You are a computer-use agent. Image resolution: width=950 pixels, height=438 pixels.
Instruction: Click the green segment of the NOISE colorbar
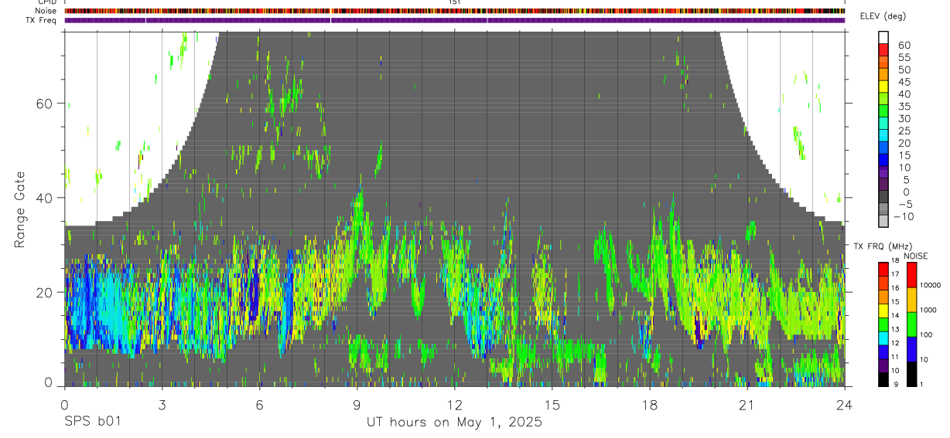911,324
